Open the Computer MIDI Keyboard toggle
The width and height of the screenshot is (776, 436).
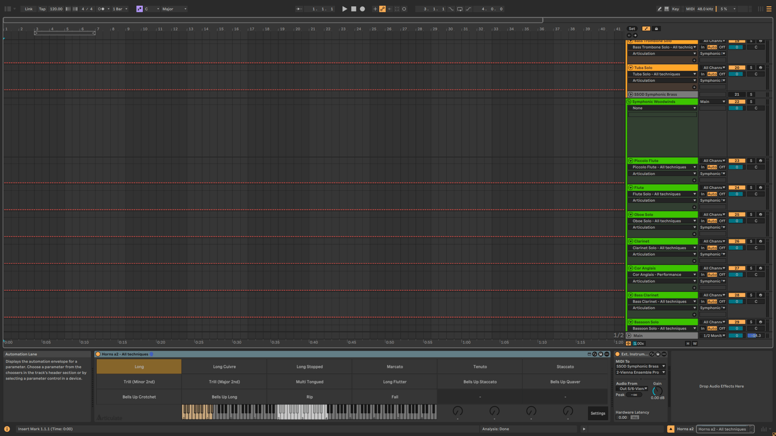click(666, 9)
